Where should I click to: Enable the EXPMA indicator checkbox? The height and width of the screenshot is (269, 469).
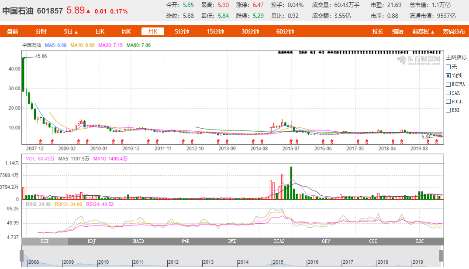tap(448, 84)
